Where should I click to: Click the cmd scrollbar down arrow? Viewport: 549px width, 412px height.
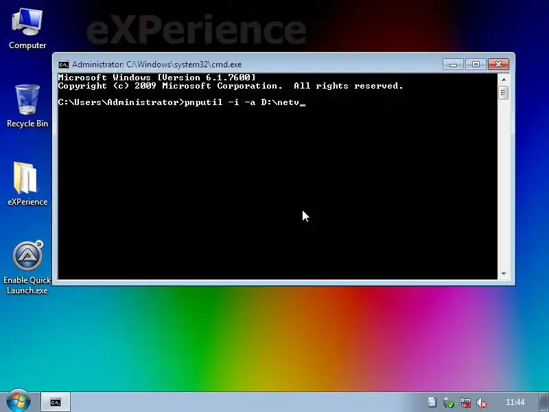[x=504, y=273]
